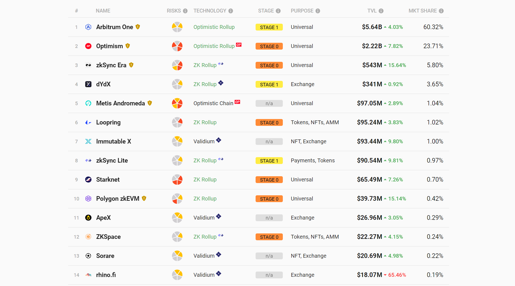Click the risk pie chart for Optimism

point(177,46)
